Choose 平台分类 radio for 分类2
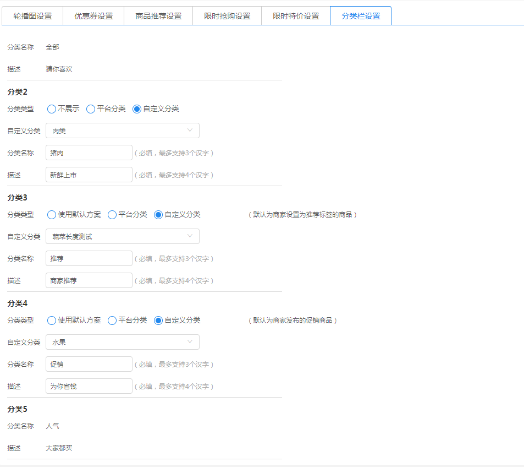The image size is (524, 467). pyautogui.click(x=91, y=109)
